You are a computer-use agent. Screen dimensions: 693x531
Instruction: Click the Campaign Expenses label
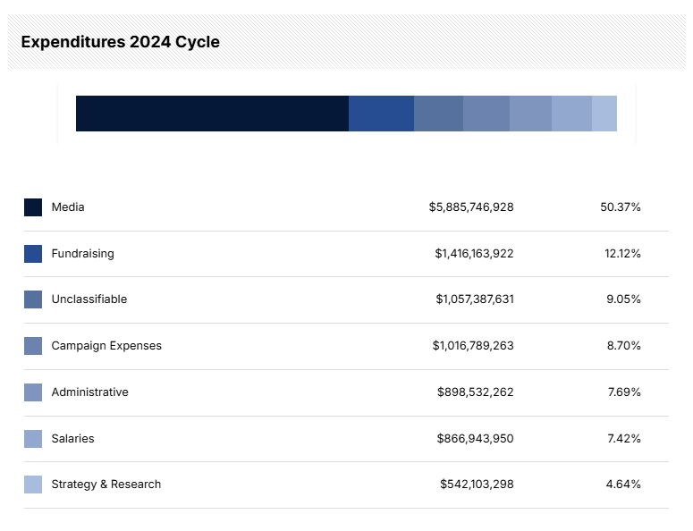coord(106,346)
